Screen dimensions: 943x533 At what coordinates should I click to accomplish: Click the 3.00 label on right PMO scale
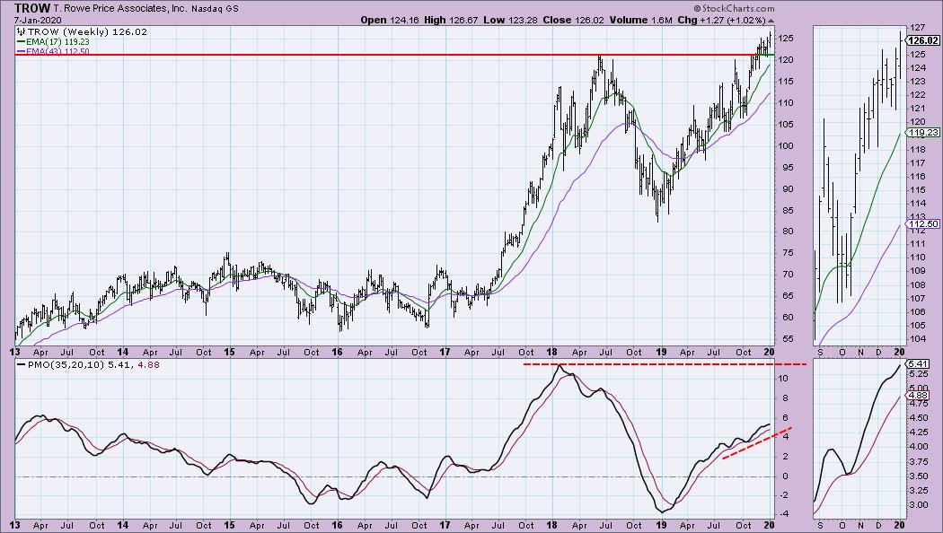919,505
